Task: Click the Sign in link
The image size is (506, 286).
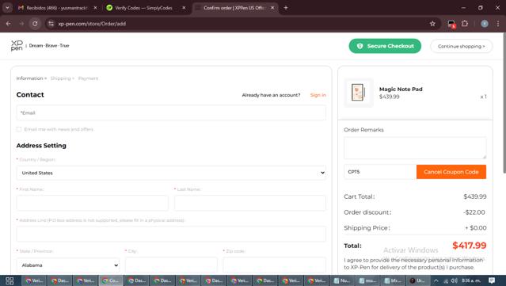Action: (318, 95)
